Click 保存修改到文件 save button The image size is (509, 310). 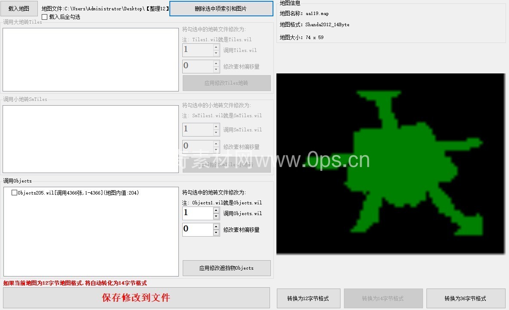[136, 298]
